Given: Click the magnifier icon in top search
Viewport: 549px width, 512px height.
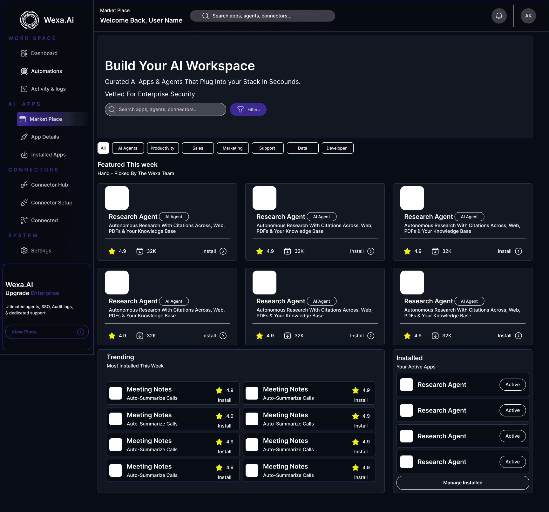Looking at the screenshot, I should 206,16.
